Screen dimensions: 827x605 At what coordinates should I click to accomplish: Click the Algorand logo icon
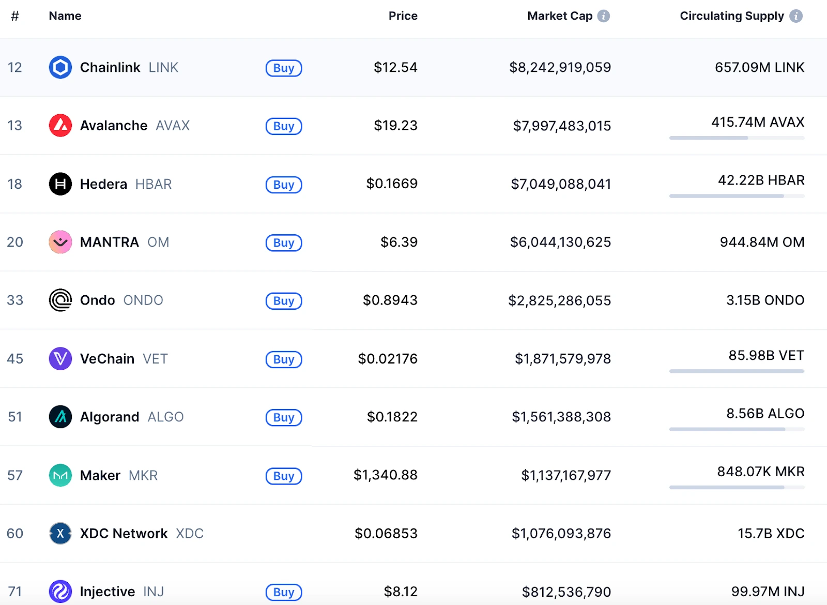(x=60, y=417)
